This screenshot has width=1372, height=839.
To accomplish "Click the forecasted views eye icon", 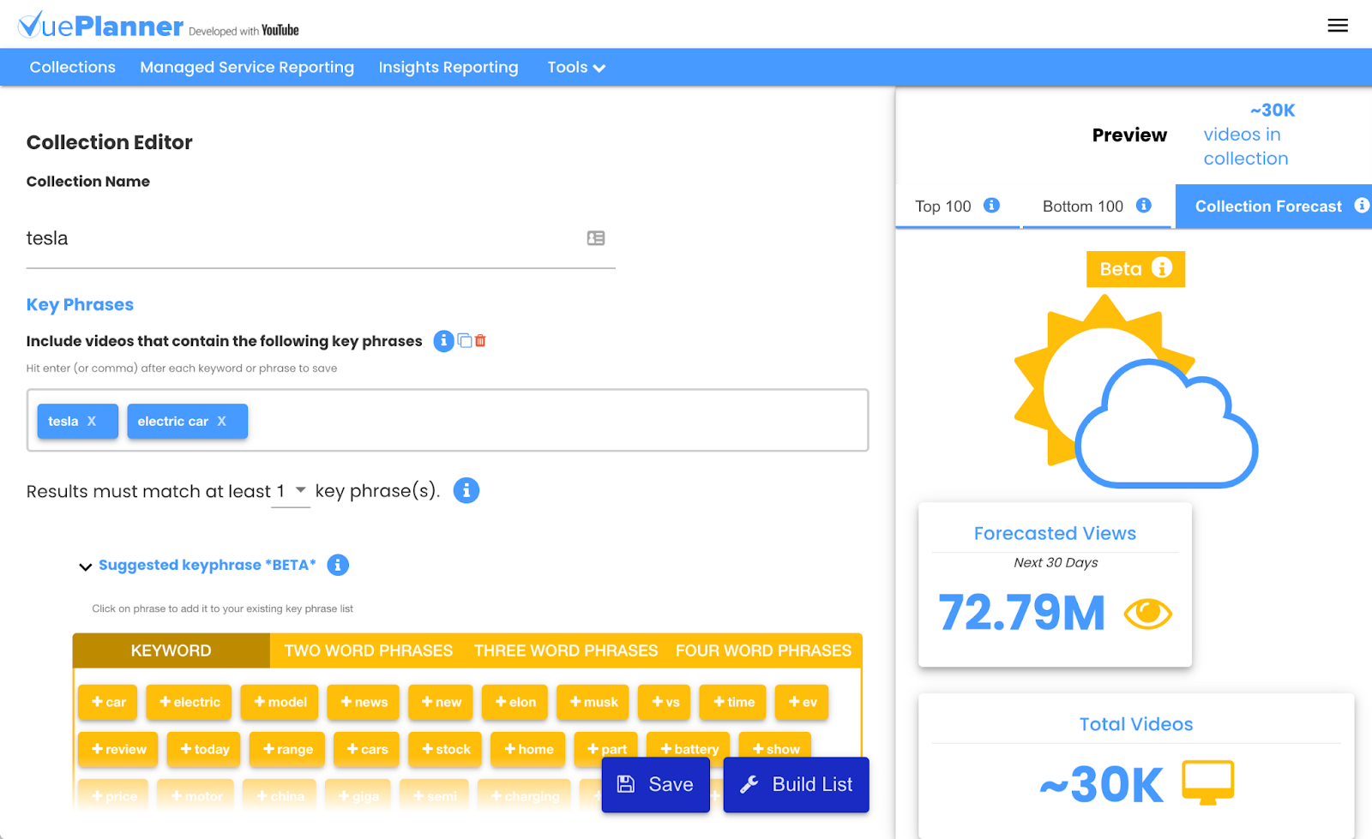I will [1147, 614].
